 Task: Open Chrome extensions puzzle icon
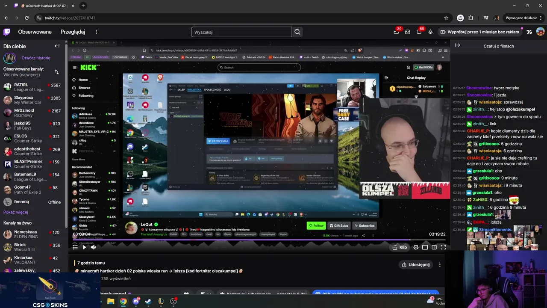(x=471, y=18)
